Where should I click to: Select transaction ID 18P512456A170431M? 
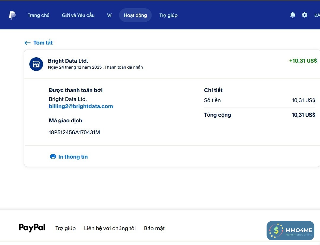point(74,132)
